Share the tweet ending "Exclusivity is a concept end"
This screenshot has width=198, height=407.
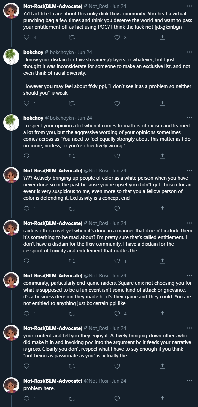point(163,209)
